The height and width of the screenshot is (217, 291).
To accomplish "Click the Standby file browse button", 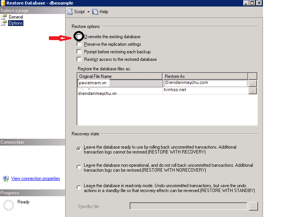I will point(253,206).
